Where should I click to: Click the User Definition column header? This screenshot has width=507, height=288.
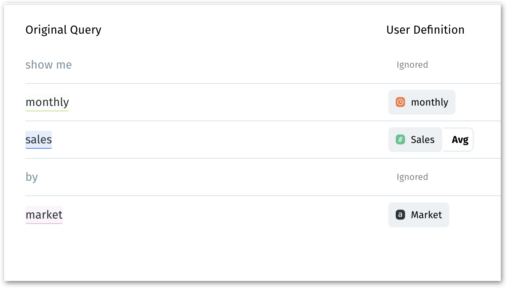[425, 30]
